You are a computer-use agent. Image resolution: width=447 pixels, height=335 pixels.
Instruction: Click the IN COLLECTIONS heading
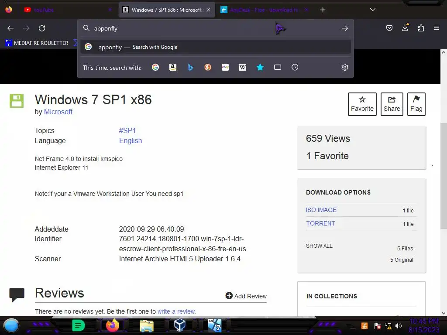click(x=332, y=296)
